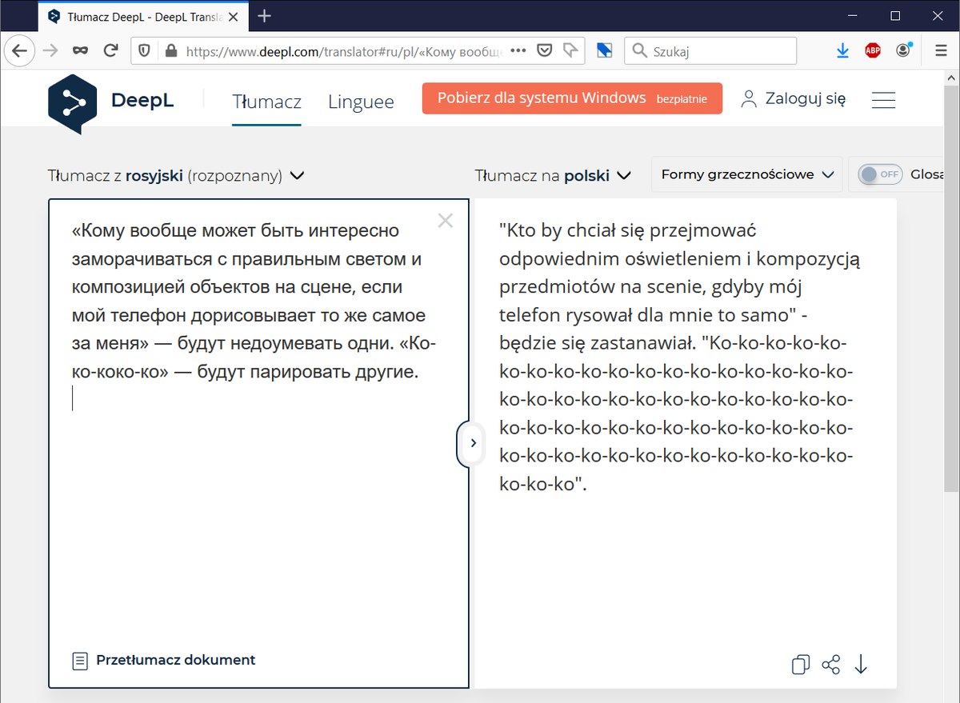Open tracking protection shield icon
Viewport: 960px width, 703px height.
[145, 50]
